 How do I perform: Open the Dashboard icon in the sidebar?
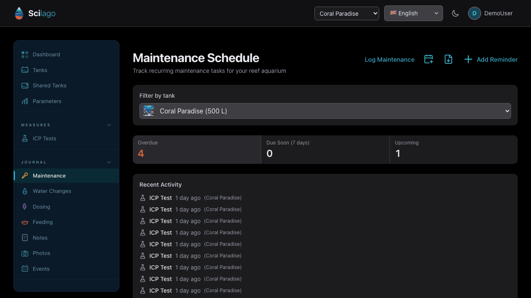[25, 55]
